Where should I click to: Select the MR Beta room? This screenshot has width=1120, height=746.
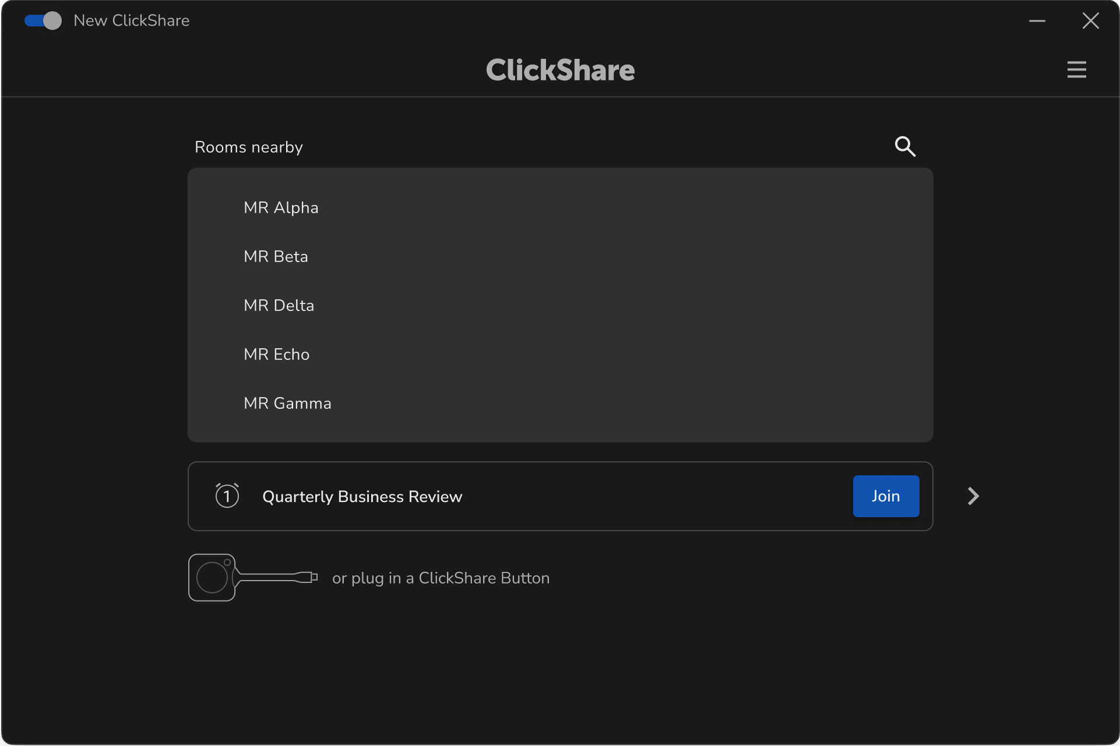[x=276, y=257]
